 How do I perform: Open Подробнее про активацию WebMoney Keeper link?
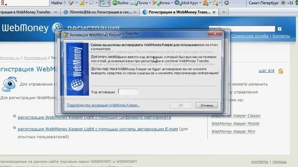[x=103, y=105]
